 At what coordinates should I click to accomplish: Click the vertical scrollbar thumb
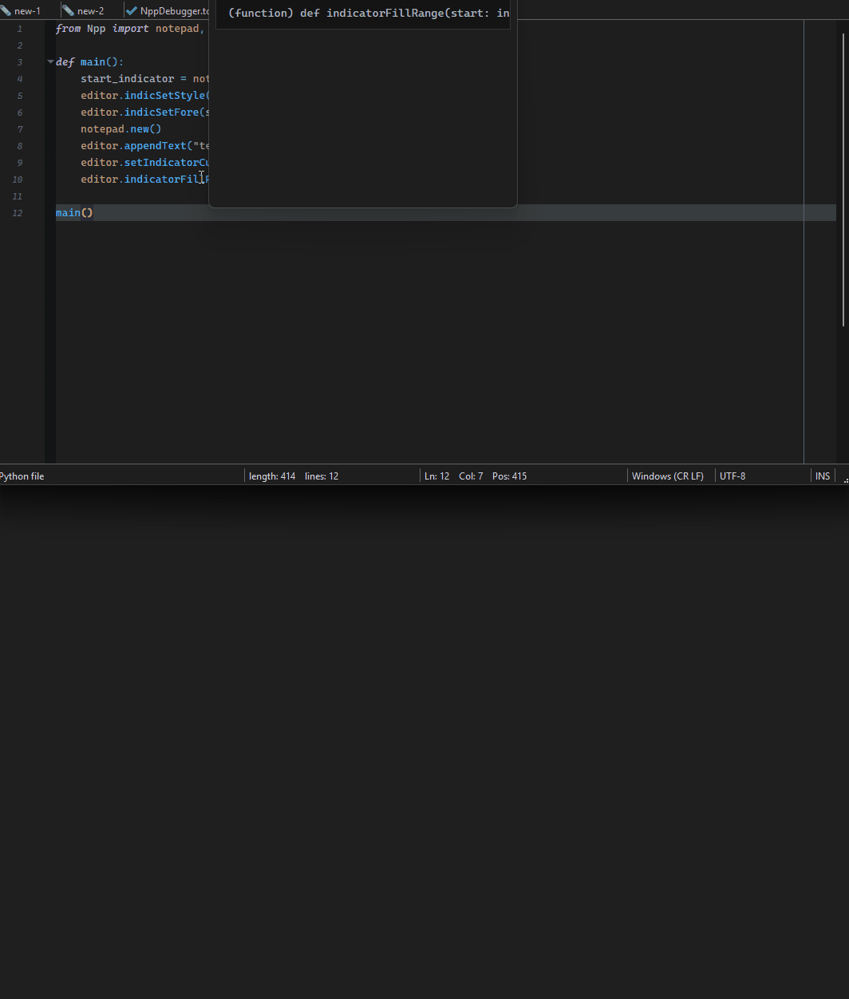pos(843,180)
